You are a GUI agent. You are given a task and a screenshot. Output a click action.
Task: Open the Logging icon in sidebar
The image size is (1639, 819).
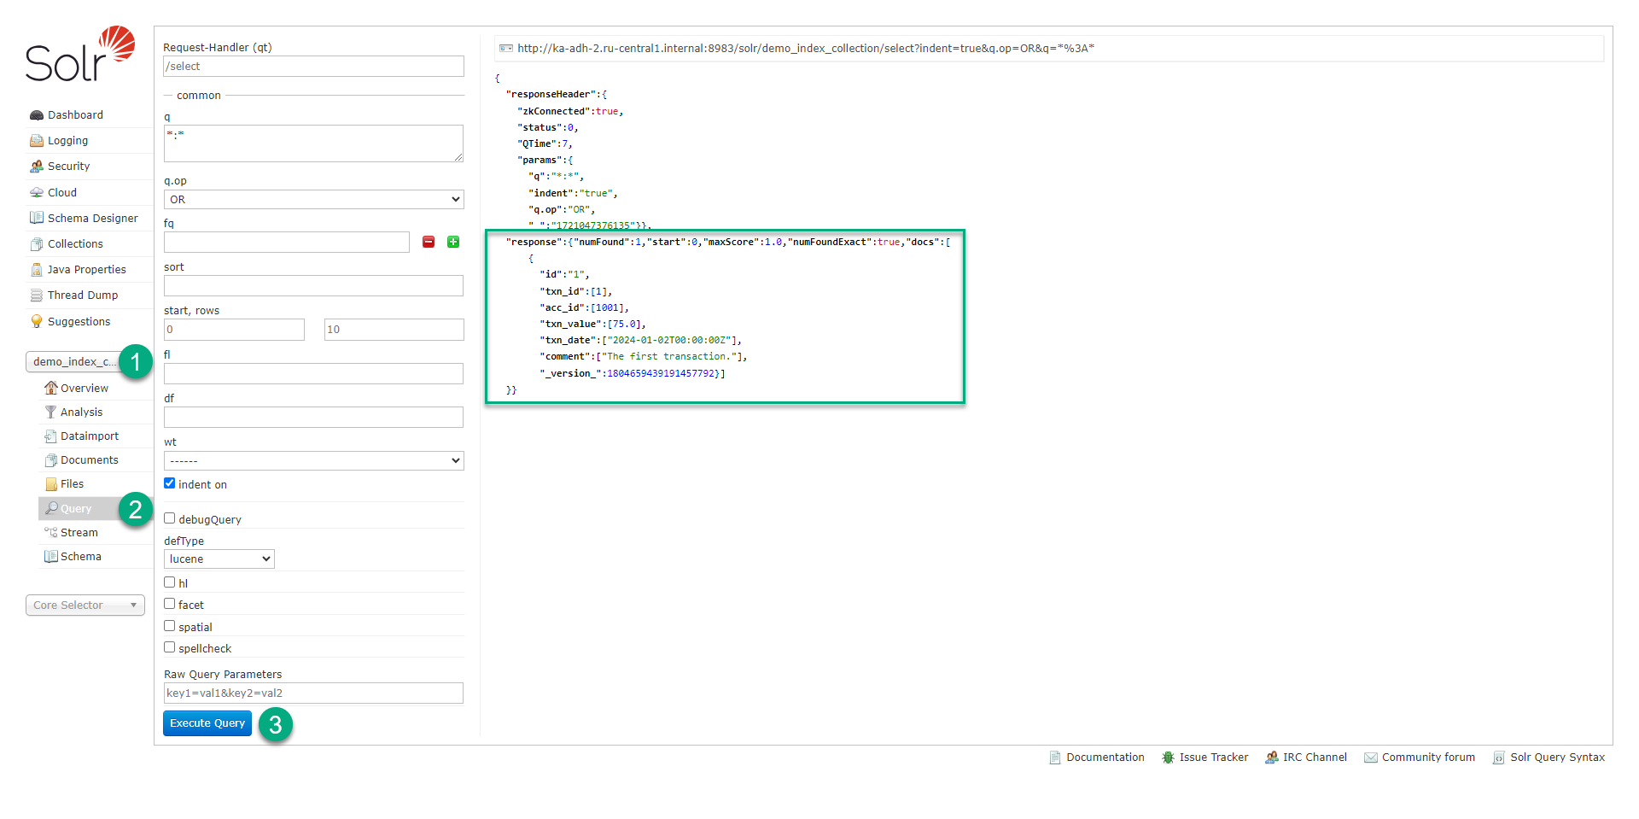(37, 141)
